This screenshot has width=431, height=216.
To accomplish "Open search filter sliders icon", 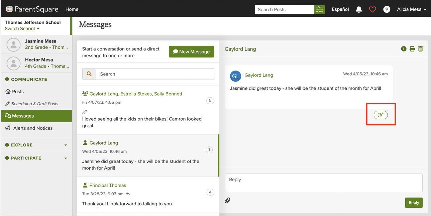I will 320,9.
